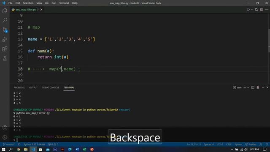Select the TERMINAL panel tab

pyautogui.click(x=69, y=87)
